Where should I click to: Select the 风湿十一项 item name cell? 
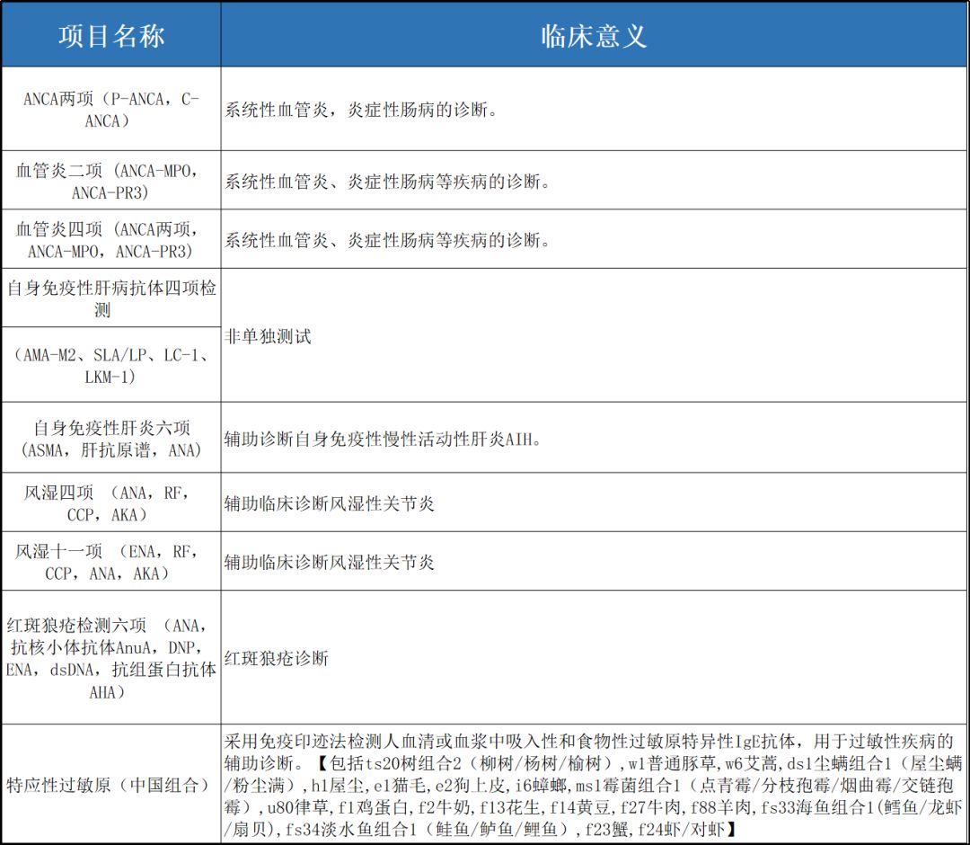click(111, 562)
